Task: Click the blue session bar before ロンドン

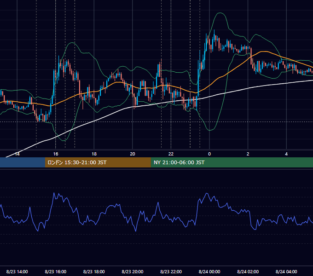Action: (23, 162)
